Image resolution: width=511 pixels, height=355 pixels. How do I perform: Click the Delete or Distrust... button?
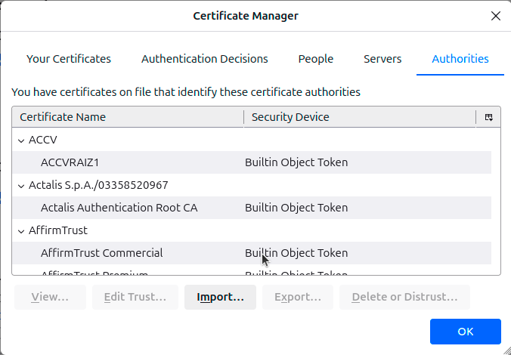pyautogui.click(x=404, y=297)
